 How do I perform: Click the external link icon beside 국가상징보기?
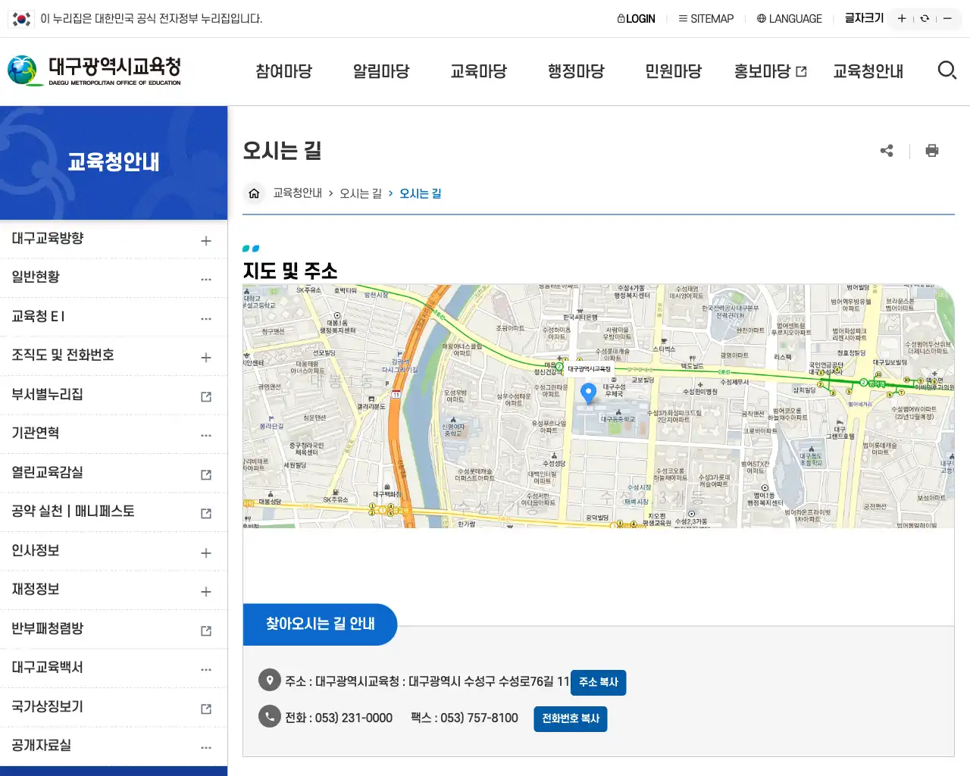pyautogui.click(x=205, y=707)
